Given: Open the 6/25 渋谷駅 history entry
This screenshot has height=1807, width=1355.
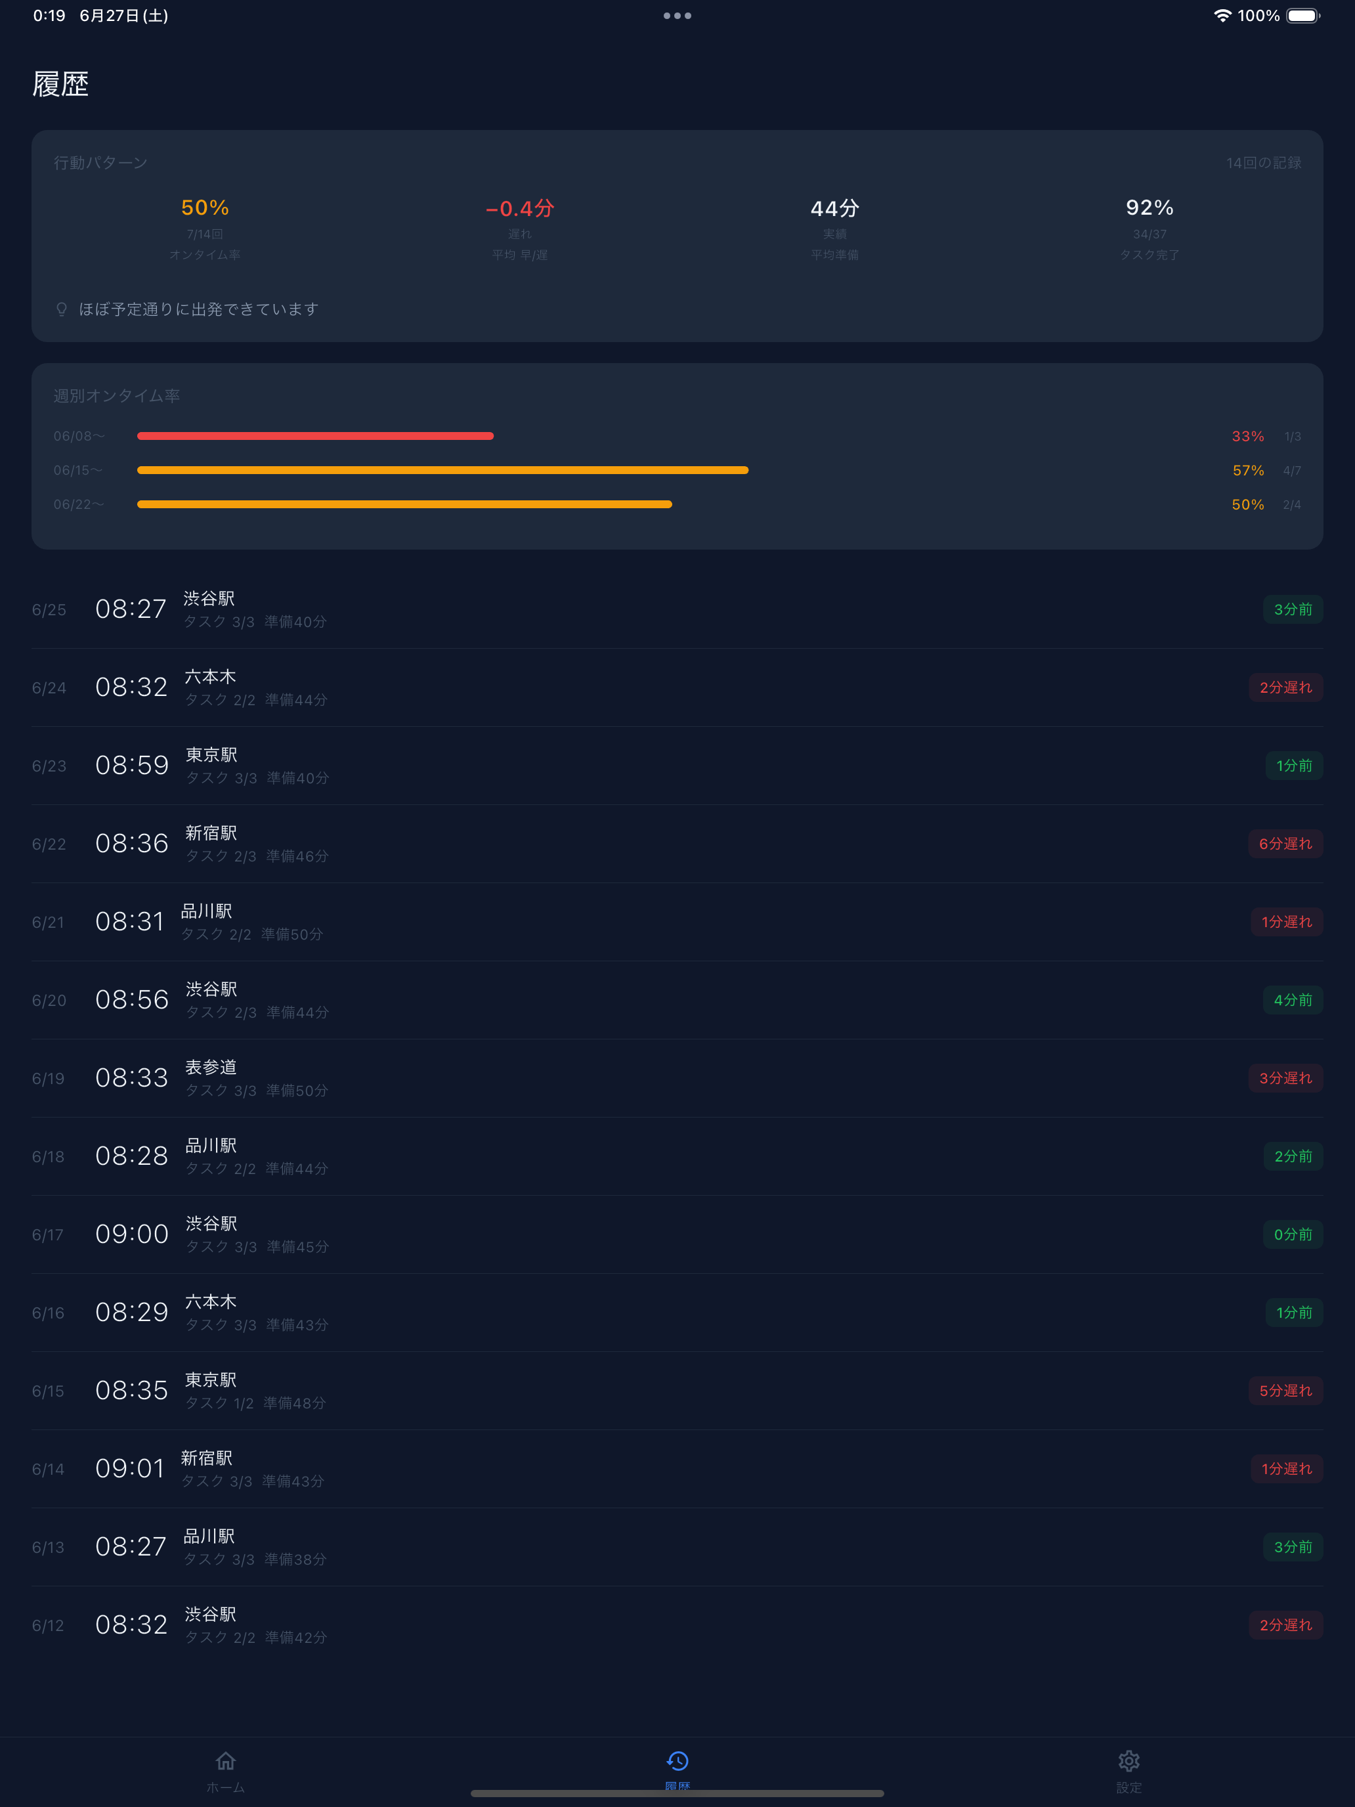Looking at the screenshot, I should 677,609.
